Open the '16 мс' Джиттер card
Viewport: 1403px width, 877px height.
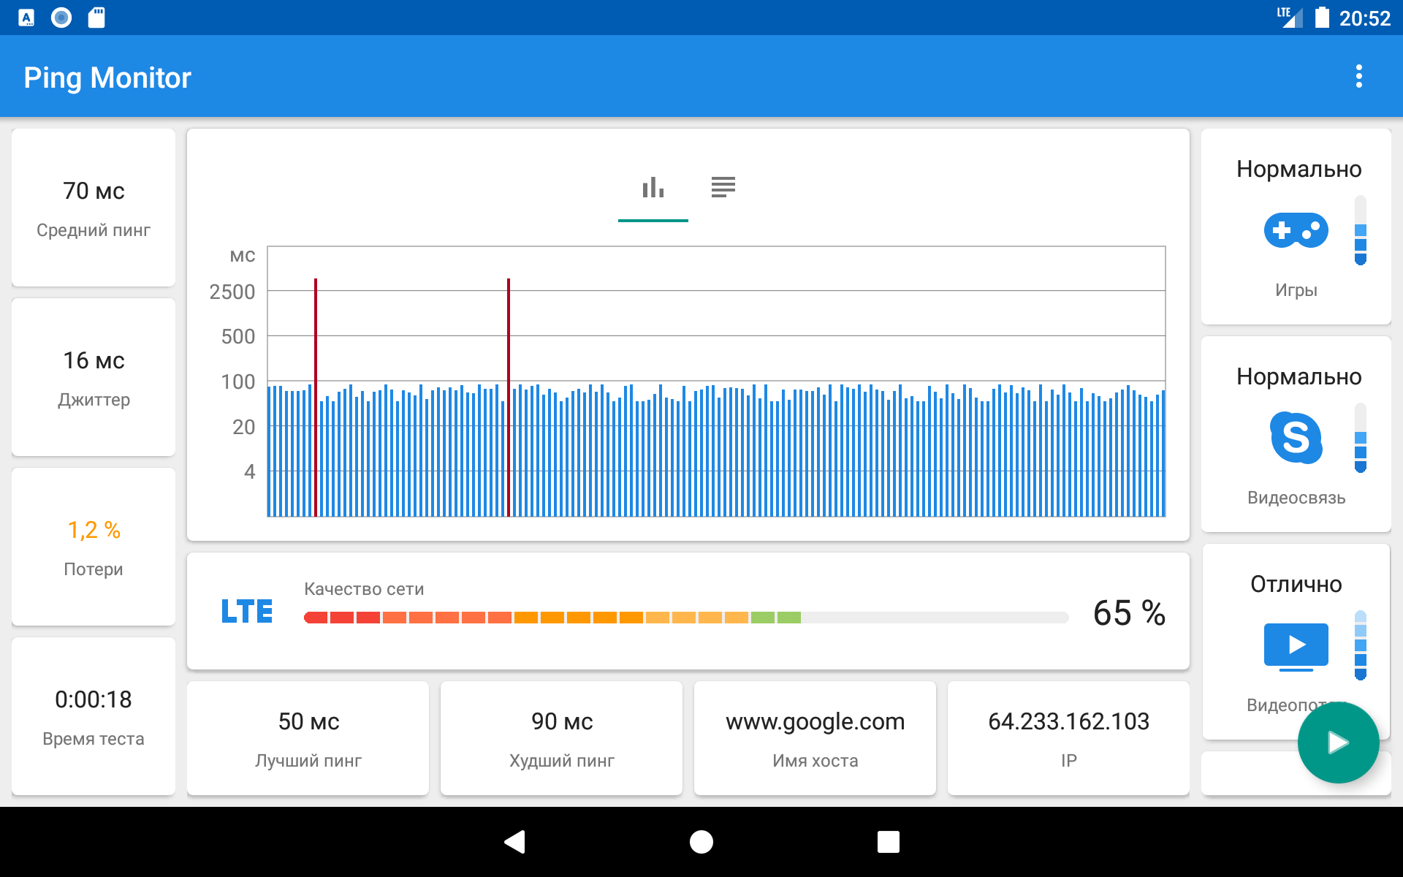(94, 377)
